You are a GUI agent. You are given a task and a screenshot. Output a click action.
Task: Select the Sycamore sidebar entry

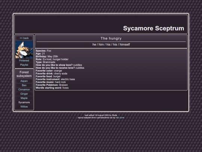coord(24,102)
